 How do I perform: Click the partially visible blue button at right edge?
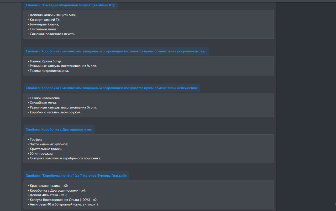335,204
